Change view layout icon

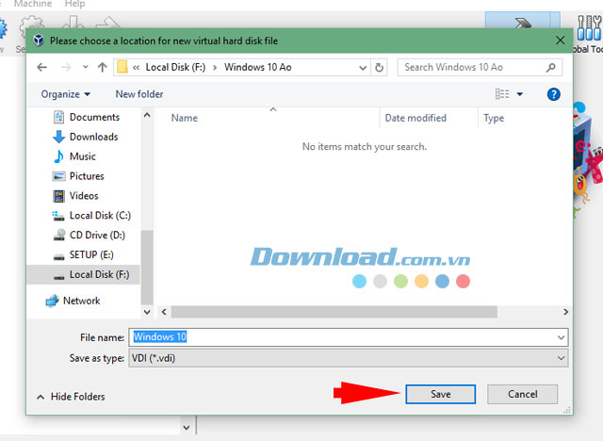(502, 94)
